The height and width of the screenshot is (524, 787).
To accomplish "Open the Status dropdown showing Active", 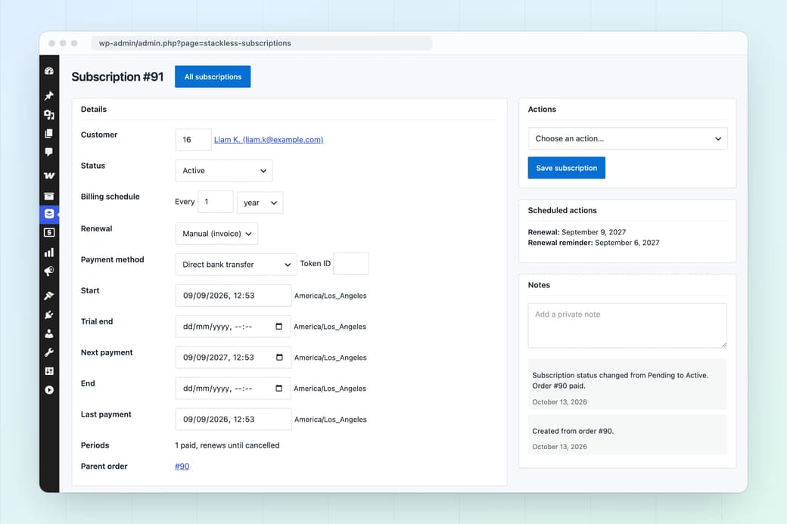I will click(x=224, y=170).
